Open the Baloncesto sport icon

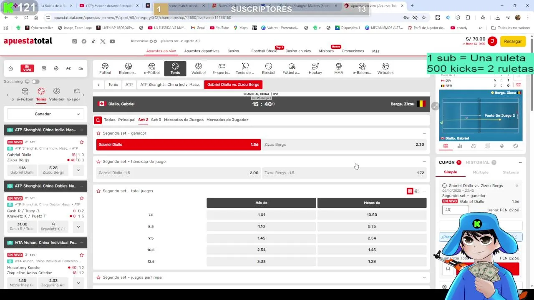(128, 69)
